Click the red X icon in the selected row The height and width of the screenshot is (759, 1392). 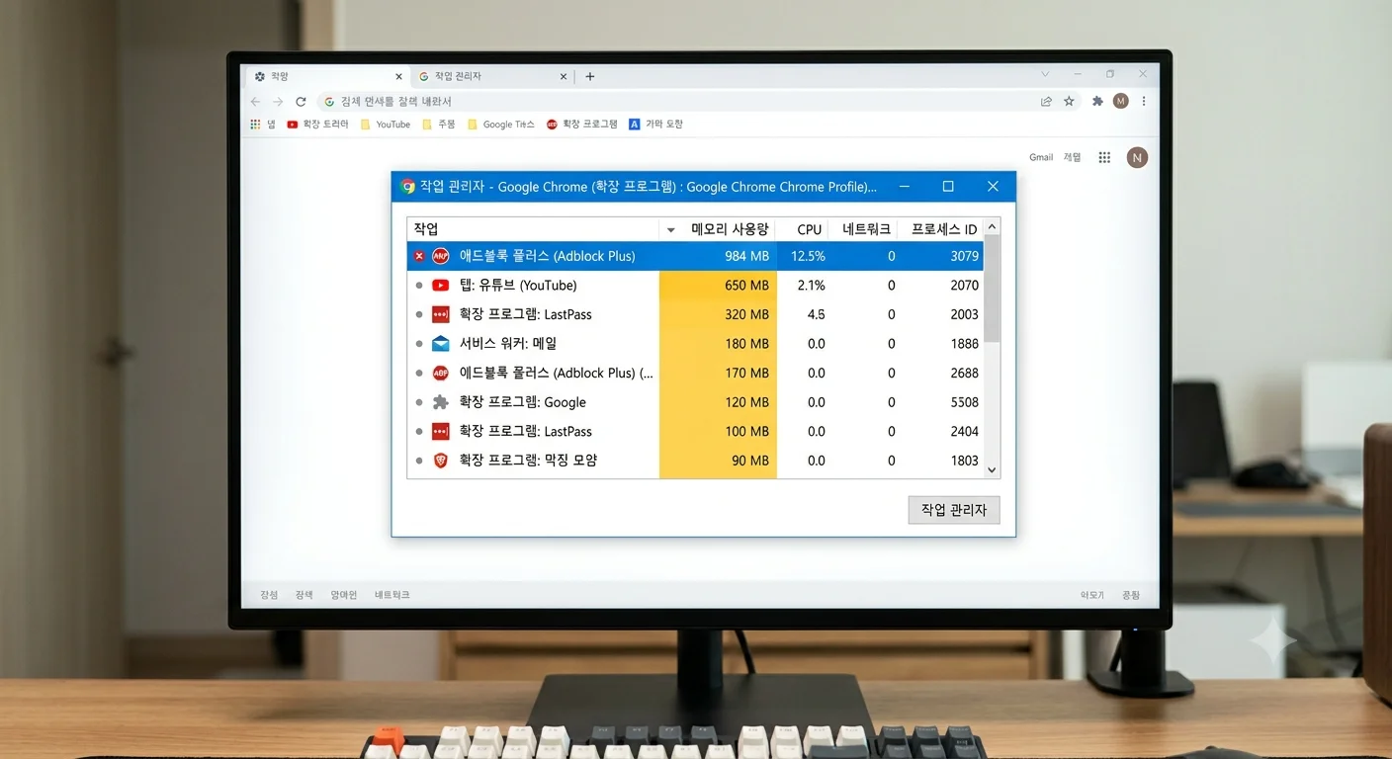click(419, 256)
